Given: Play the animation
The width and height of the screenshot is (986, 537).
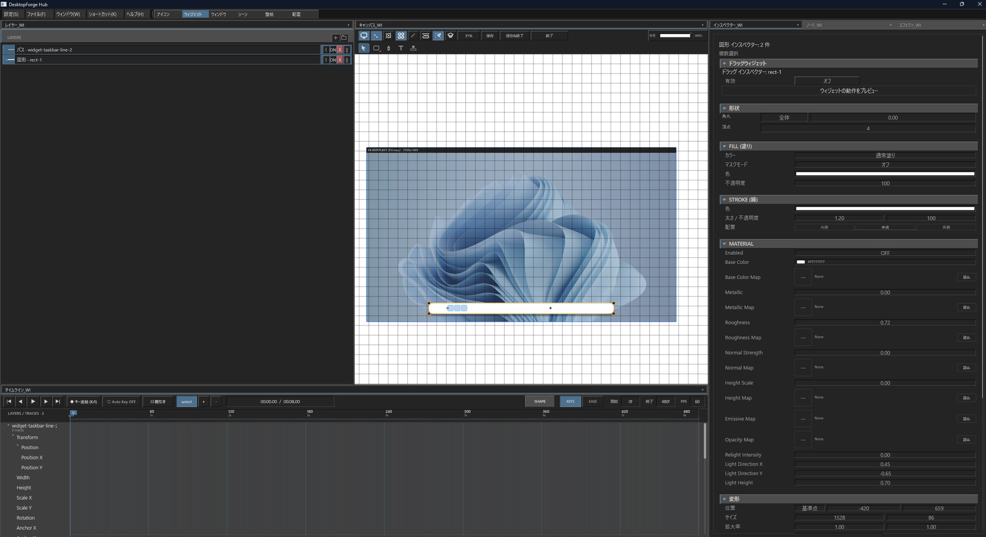Looking at the screenshot, I should pos(33,401).
